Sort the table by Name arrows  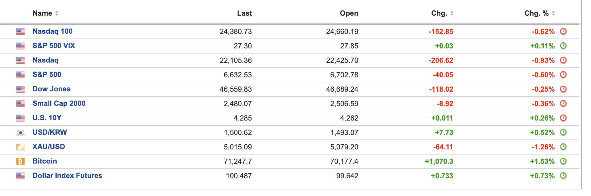(57, 13)
